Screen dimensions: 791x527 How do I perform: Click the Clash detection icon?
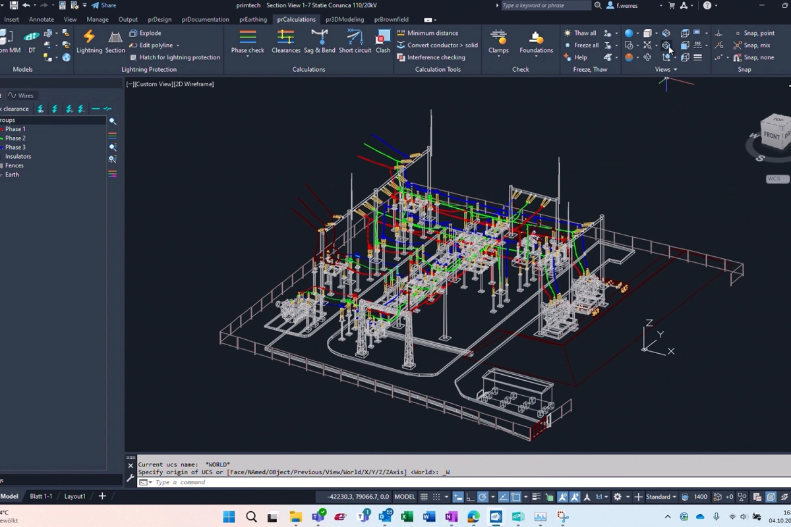(383, 42)
